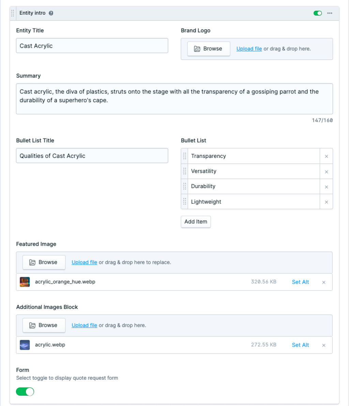This screenshot has height=406, width=349.
Task: Click the drag handle on the Entity intro header
Action: click(12, 13)
